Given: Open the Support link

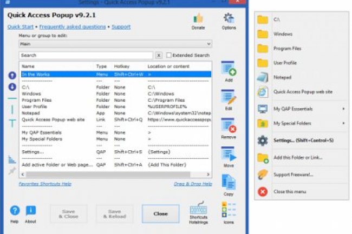Looking at the screenshot, I should [121, 27].
